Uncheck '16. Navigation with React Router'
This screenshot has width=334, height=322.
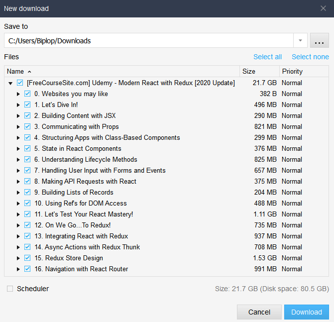pyautogui.click(x=27, y=269)
